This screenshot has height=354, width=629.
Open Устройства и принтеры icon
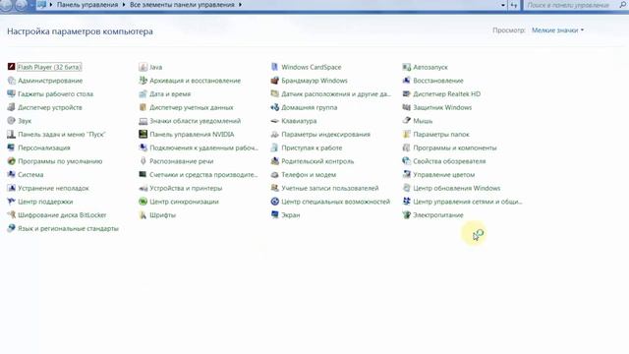coord(143,188)
